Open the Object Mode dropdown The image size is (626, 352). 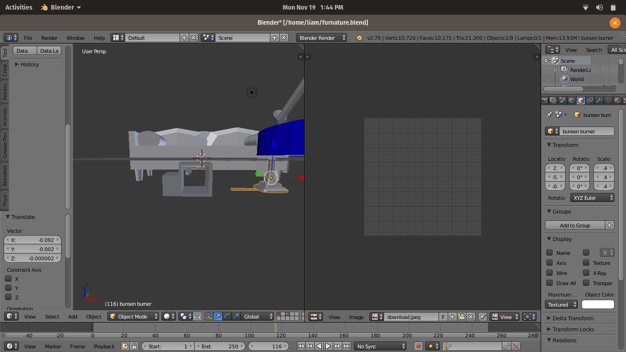(x=133, y=317)
